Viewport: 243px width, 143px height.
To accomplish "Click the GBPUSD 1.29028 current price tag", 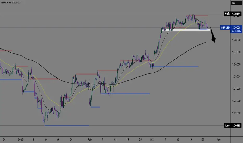I will click(231, 28).
